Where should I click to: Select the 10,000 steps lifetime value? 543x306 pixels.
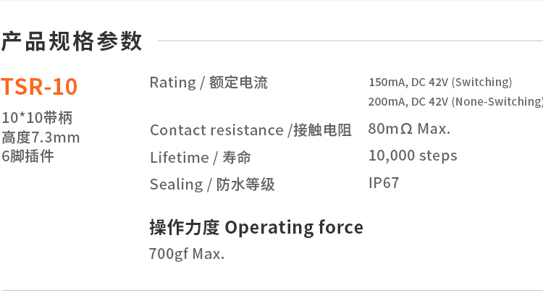[x=413, y=156]
